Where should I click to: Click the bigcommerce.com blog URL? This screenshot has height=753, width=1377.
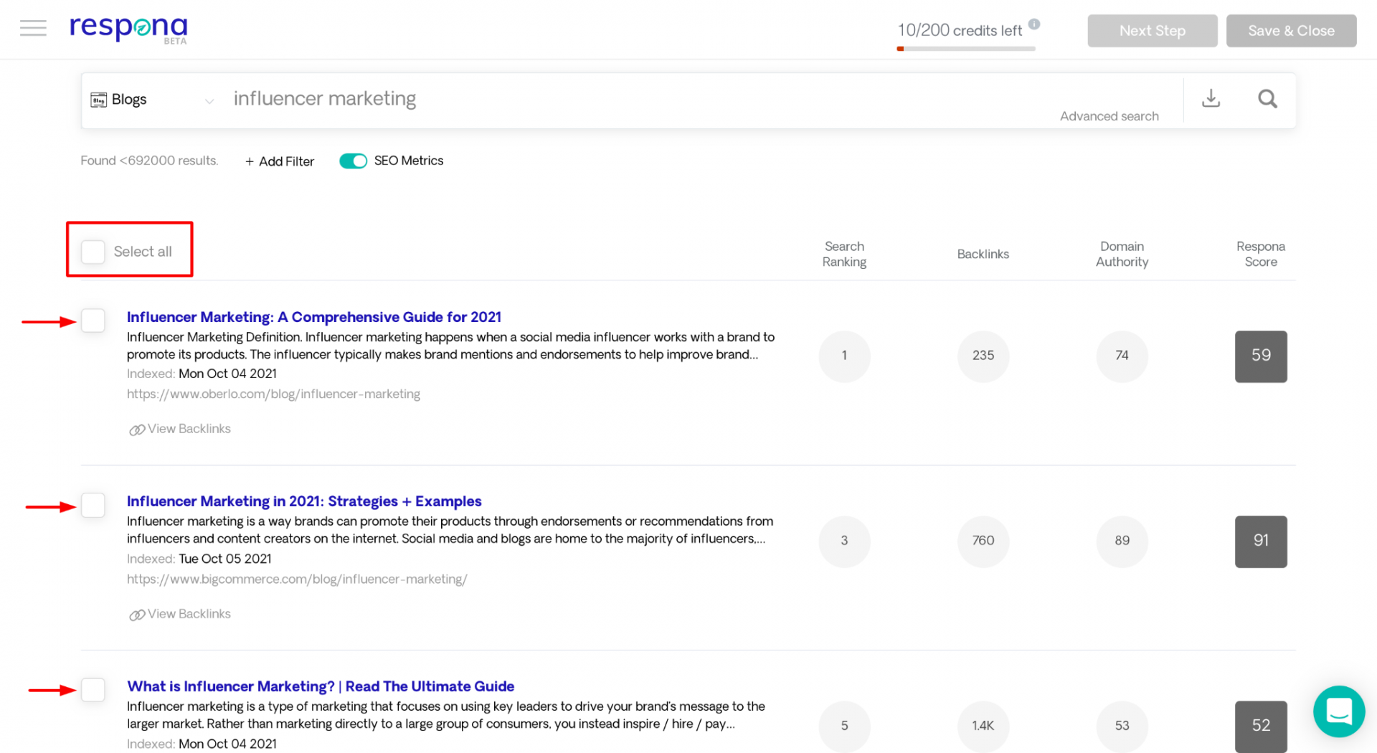click(297, 579)
